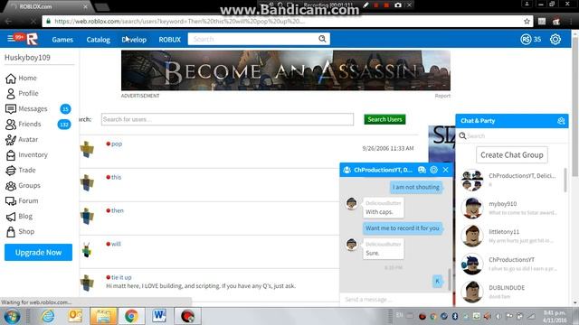Open the user link 'tie it up'
Screen dimensions: 579x325
point(121,277)
